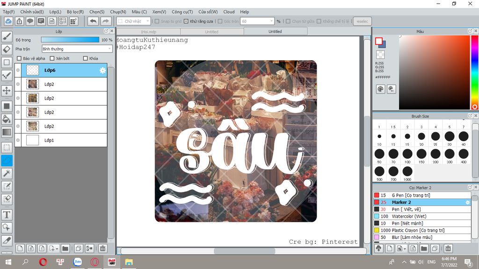The width and height of the screenshot is (479, 269).
Task: Select the Bucket fill tool
Action: [x=7, y=119]
